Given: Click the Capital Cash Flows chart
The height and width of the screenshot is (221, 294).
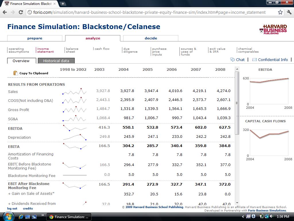Looking at the screenshot, I should 269,143.
